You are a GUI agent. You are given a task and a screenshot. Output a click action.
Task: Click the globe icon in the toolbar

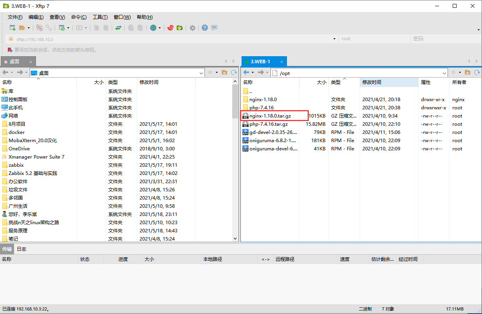pos(153,28)
